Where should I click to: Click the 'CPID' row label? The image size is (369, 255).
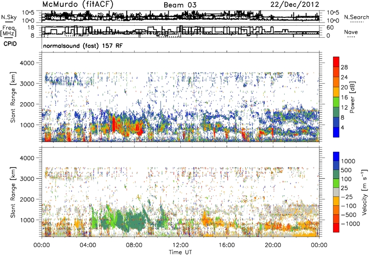click(10, 44)
